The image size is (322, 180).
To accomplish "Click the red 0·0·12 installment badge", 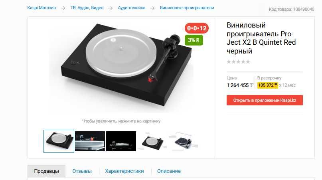I will click(x=197, y=28).
